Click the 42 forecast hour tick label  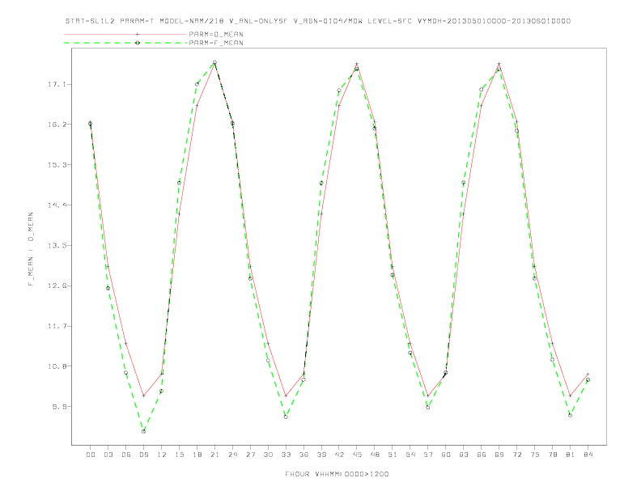pyautogui.click(x=339, y=455)
